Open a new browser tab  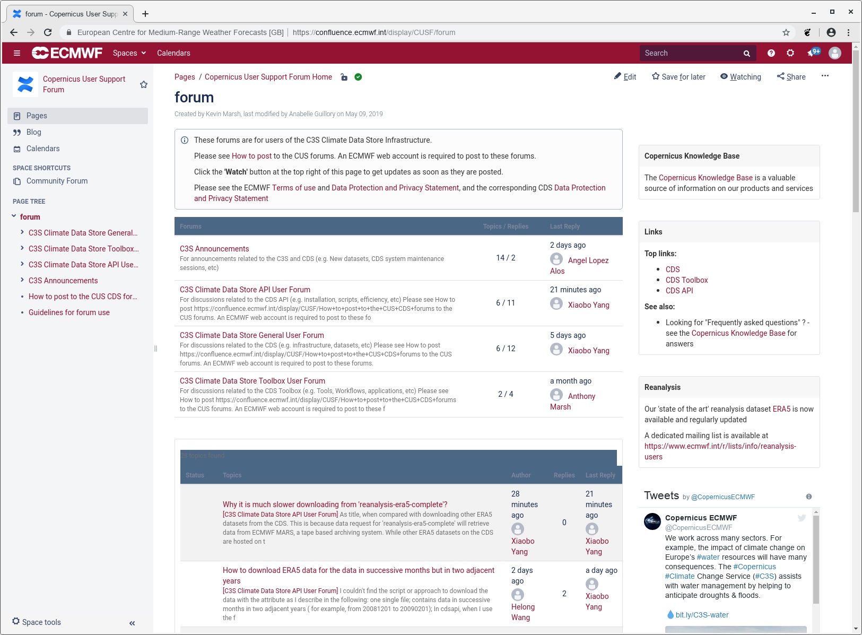[145, 14]
